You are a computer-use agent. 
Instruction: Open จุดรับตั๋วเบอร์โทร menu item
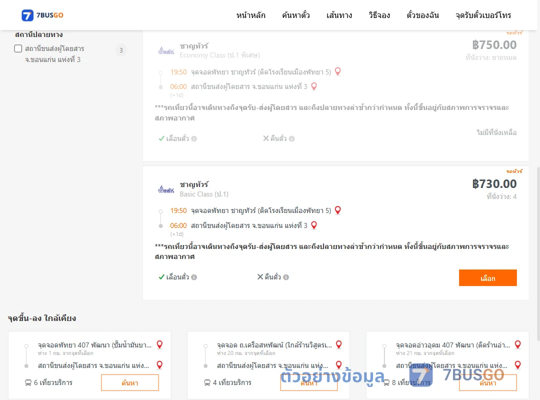click(x=483, y=15)
